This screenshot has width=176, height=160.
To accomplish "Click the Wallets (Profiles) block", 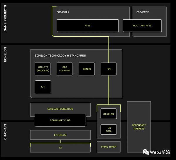I will (x=43, y=69).
